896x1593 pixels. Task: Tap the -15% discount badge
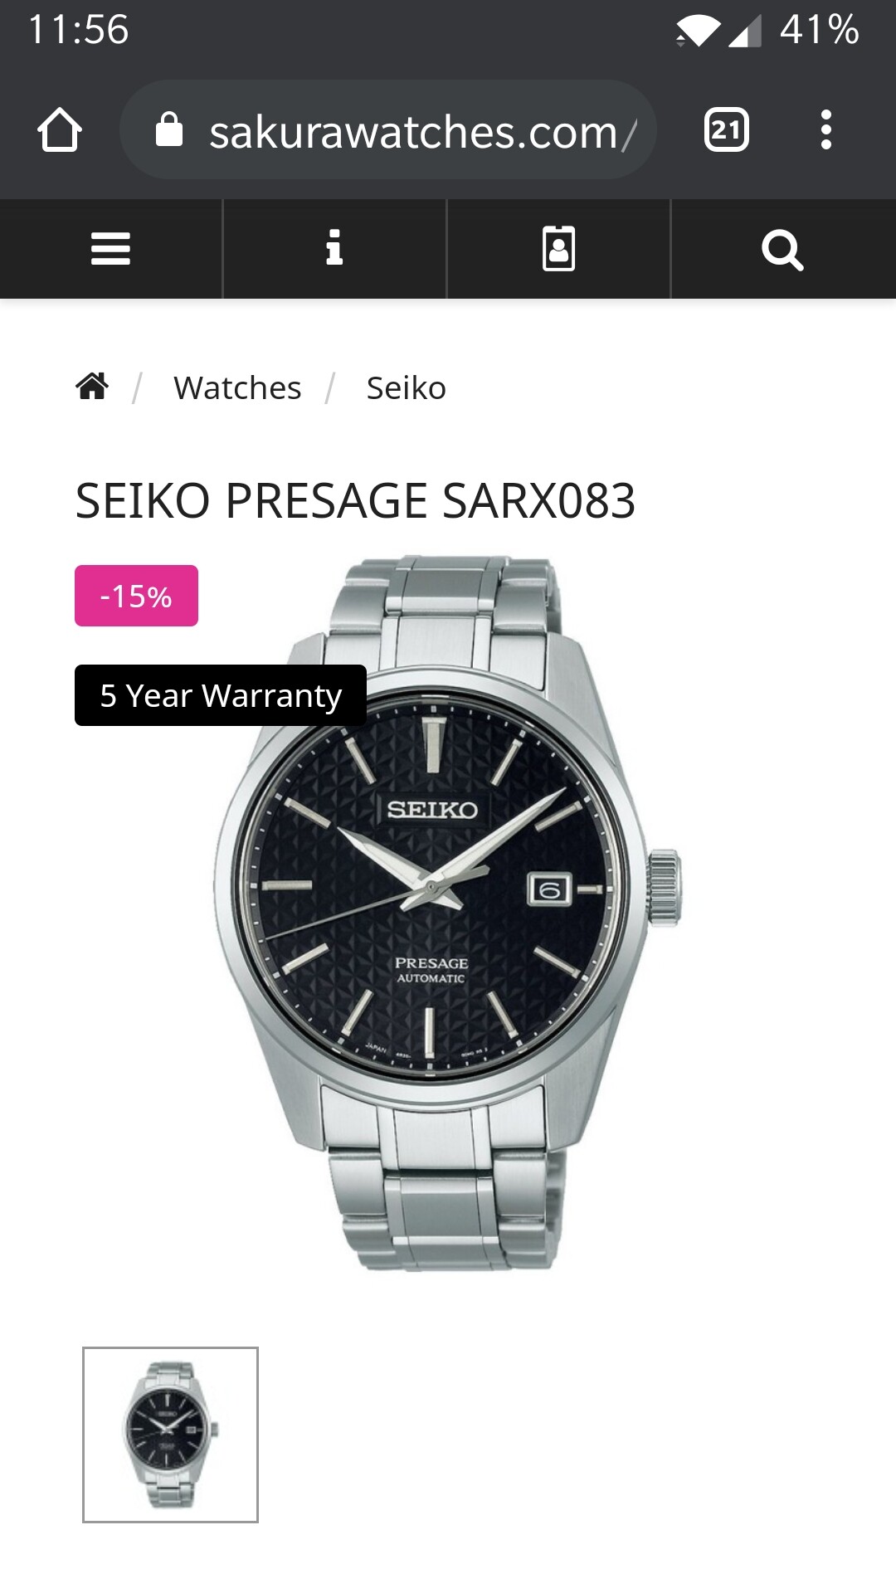click(x=136, y=596)
